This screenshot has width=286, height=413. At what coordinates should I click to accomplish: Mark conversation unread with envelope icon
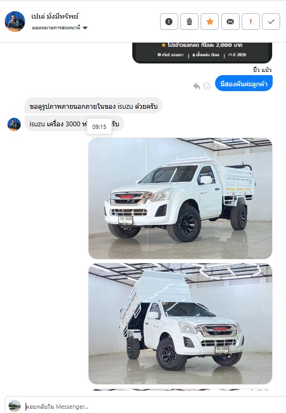[x=230, y=22]
